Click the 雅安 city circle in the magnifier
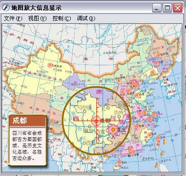The width and height of the screenshot is (186, 176). 90,126
